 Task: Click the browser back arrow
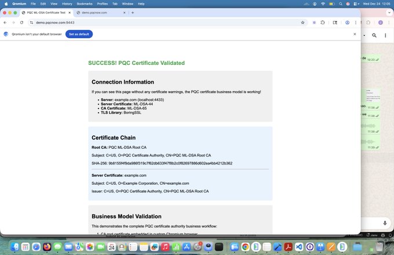pyautogui.click(x=5, y=23)
